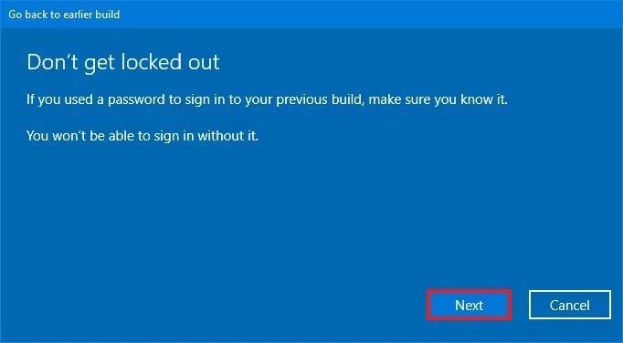Click the word 'out' in the heading
The image size is (623, 343).
(203, 63)
